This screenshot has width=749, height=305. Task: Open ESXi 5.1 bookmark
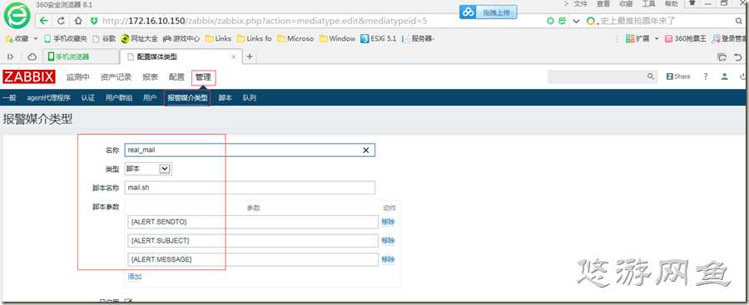coord(379,39)
